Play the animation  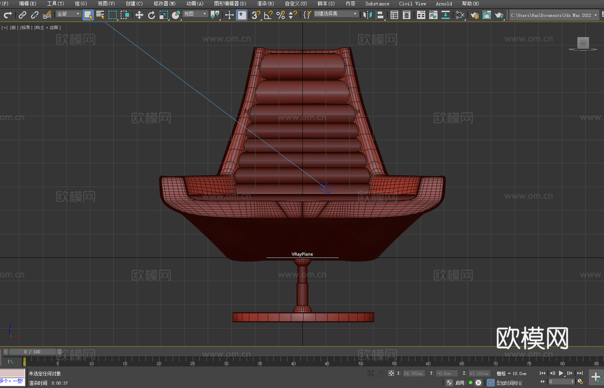pyautogui.click(x=561, y=373)
